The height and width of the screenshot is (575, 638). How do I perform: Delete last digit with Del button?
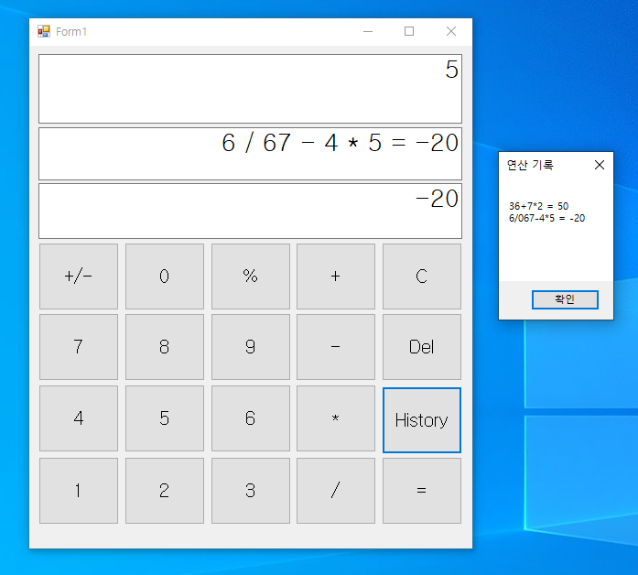[422, 347]
